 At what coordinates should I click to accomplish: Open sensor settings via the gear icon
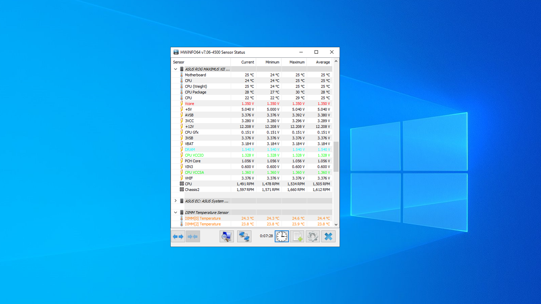click(x=313, y=236)
